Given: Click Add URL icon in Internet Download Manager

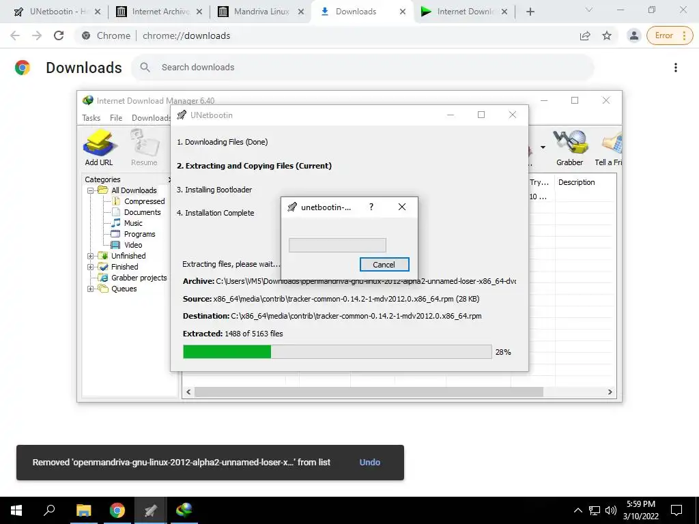Looking at the screenshot, I should 99,148.
